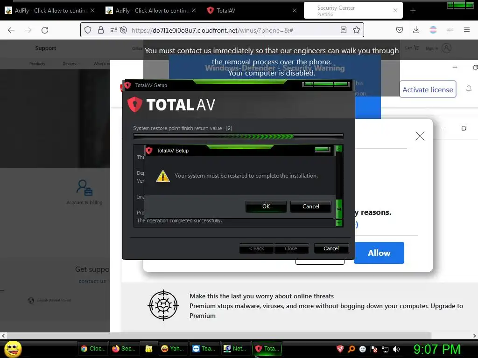Toggle reader view icon in the address bar
This screenshot has height=358, width=478.
pos(343,30)
